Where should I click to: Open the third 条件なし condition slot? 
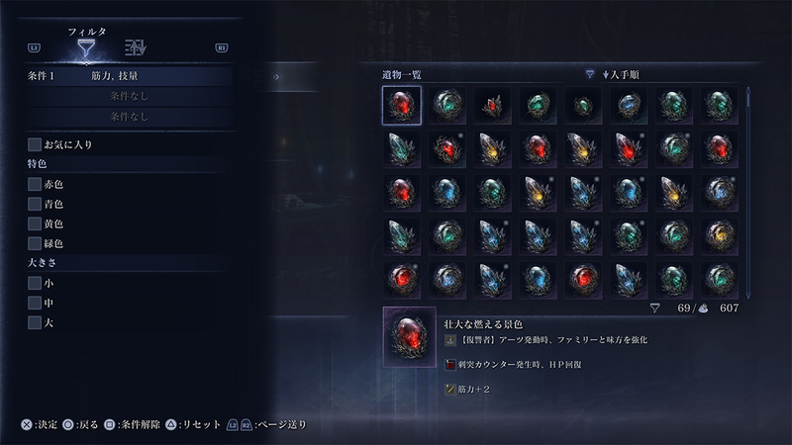(130, 117)
